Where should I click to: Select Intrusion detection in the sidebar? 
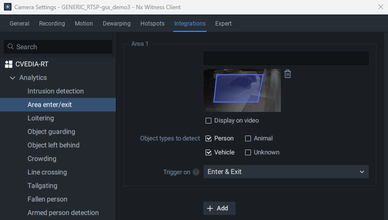55,91
